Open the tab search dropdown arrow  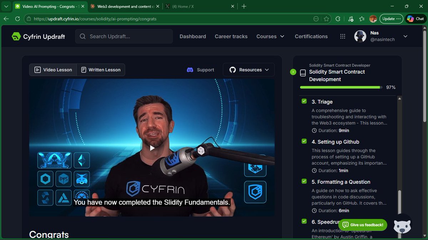click(x=6, y=6)
